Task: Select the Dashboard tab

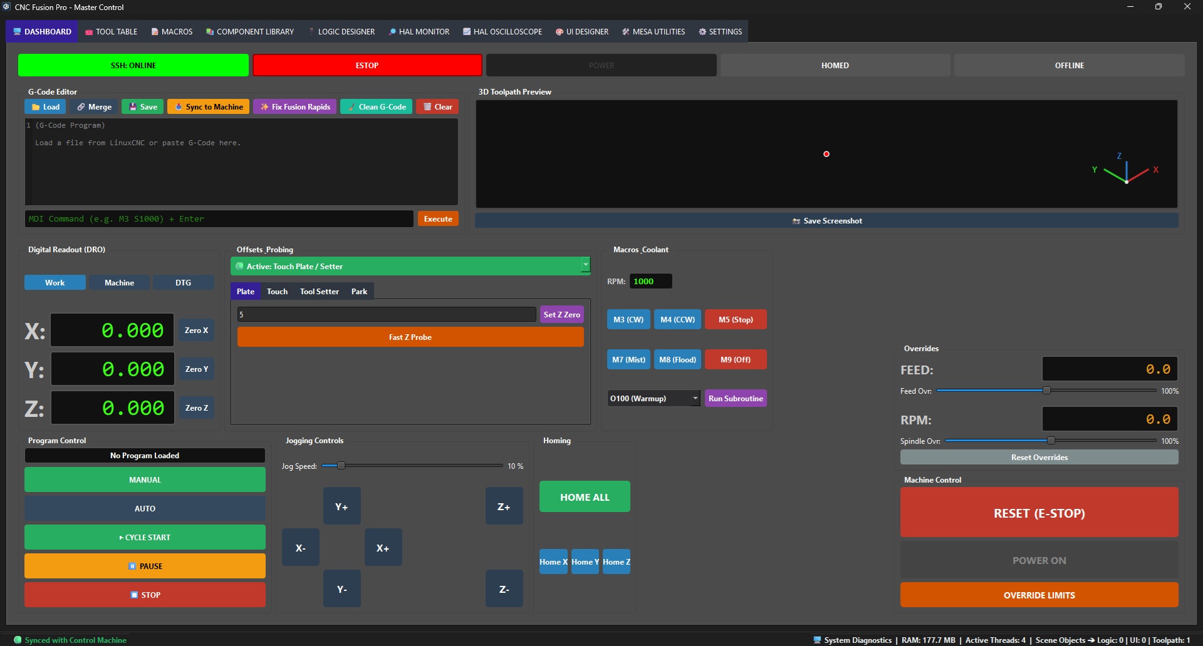Action: [x=42, y=31]
